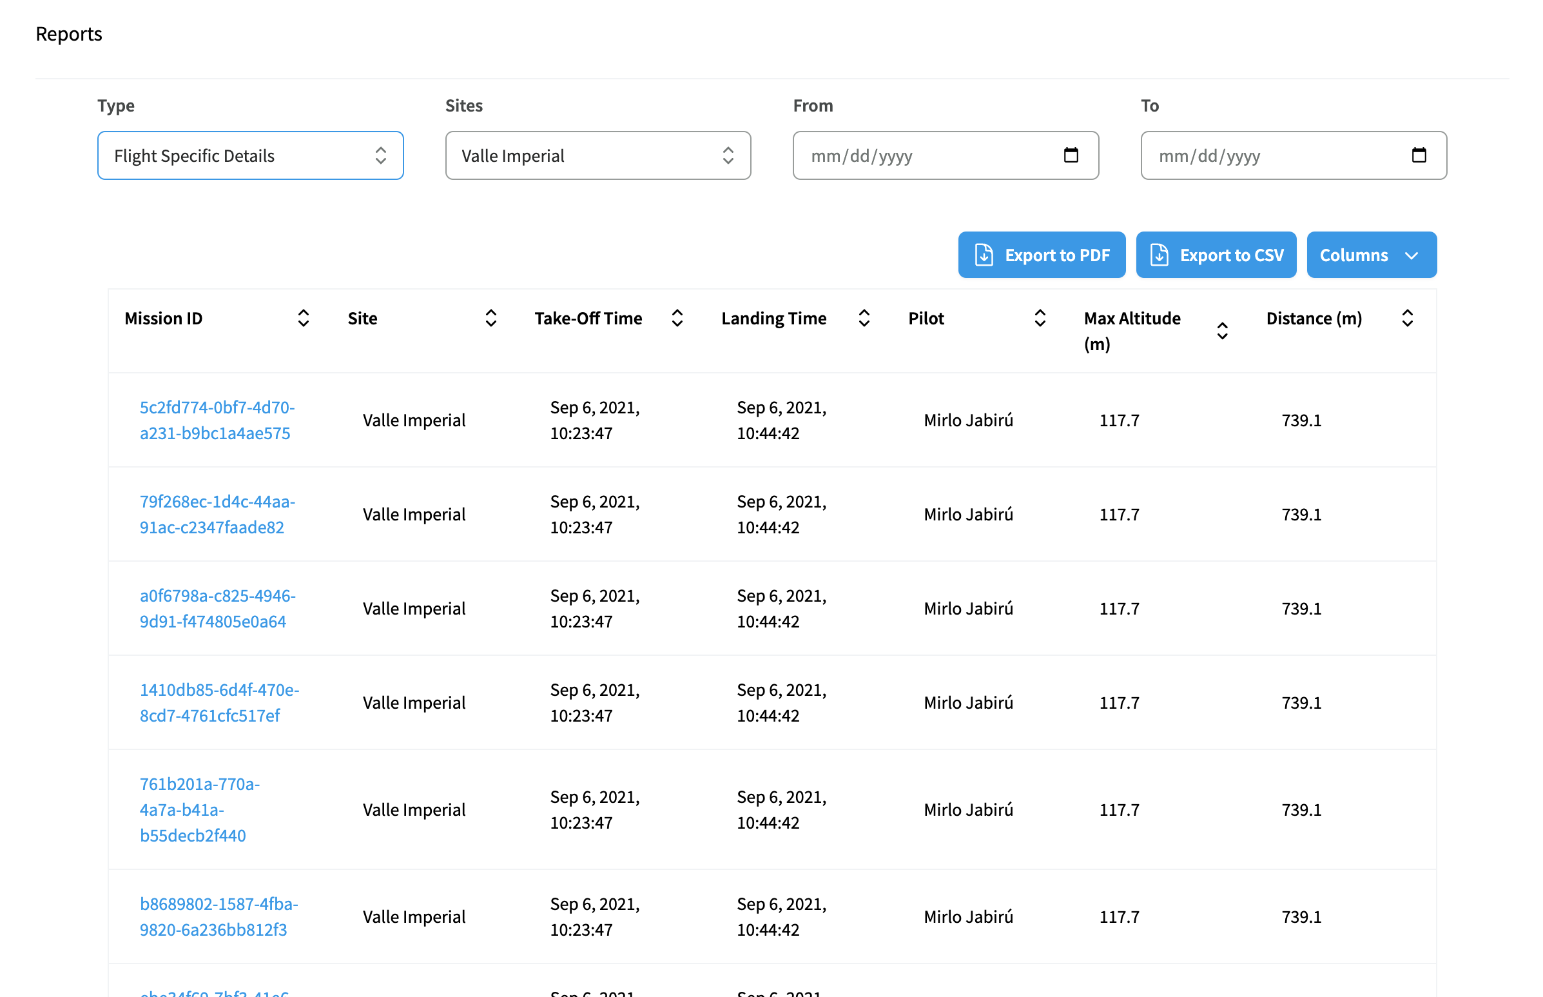Select 739.1 distance in the 1410db85 row
Screen dimensions: 1543x997
coord(1302,703)
